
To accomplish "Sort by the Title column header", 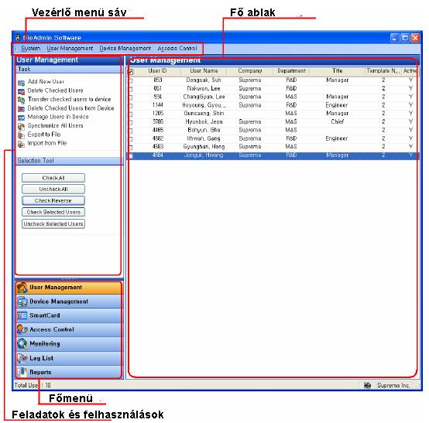I will (x=338, y=71).
